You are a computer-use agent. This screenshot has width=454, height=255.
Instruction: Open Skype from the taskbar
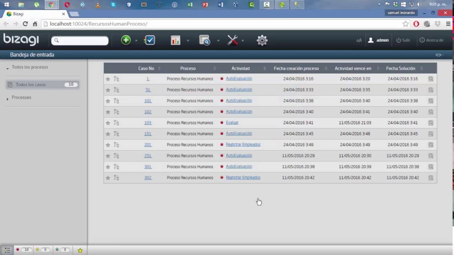pyautogui.click(x=113, y=5)
